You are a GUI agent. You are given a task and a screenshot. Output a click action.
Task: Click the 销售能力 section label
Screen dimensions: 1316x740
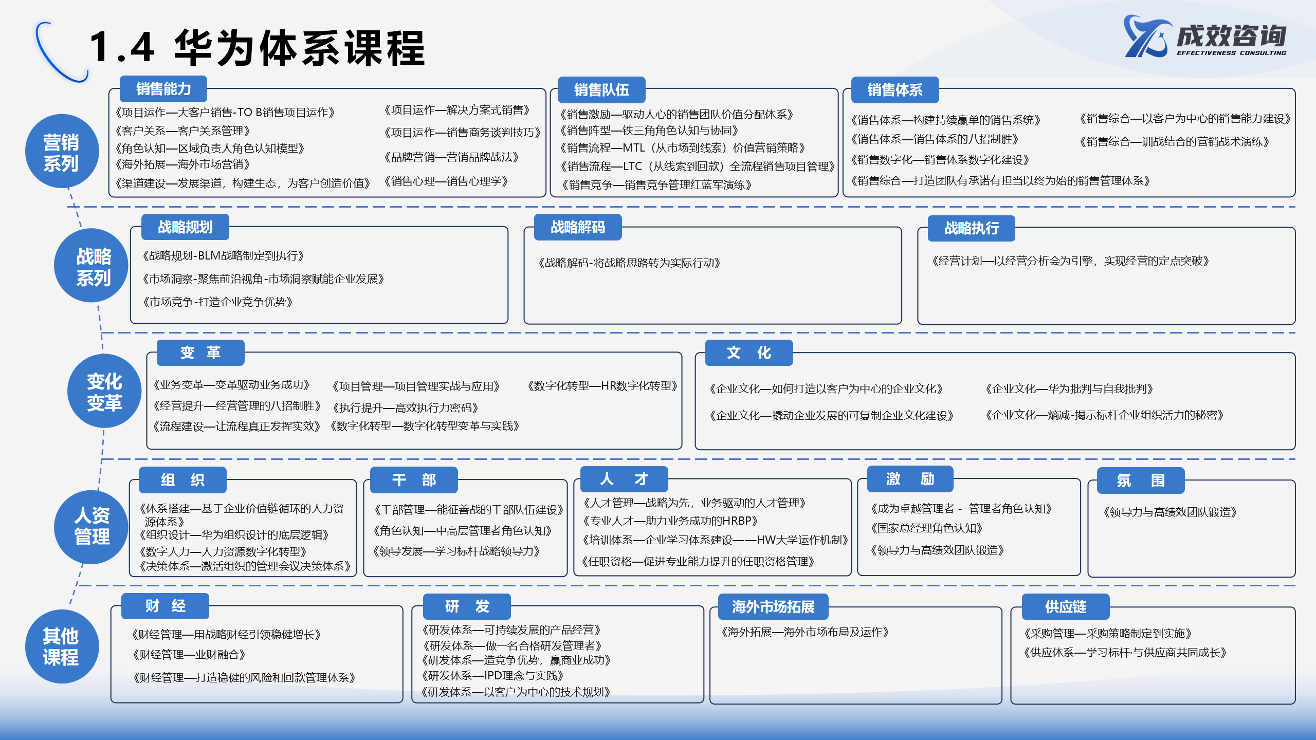click(163, 89)
